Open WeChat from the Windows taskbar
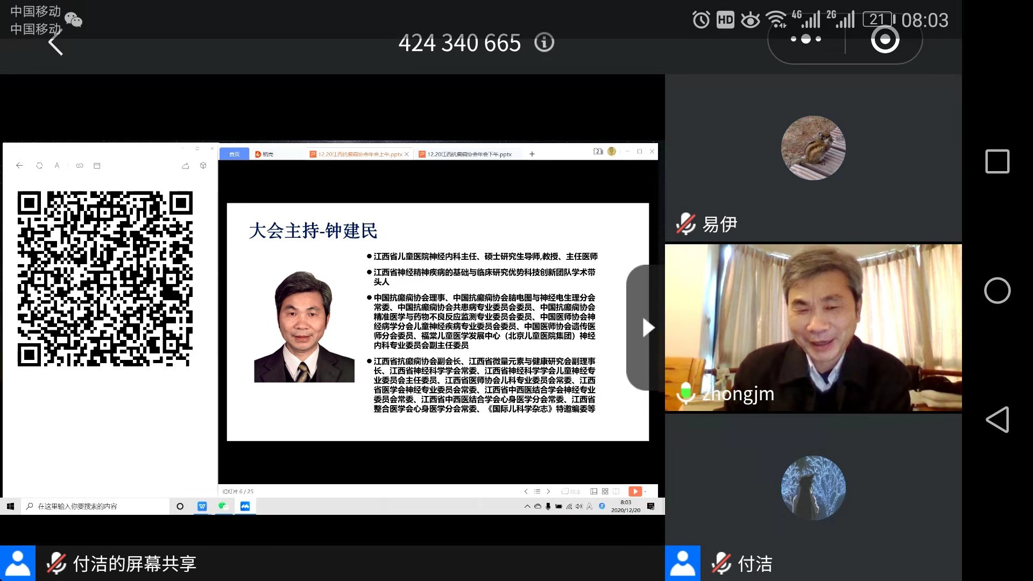This screenshot has width=1033, height=581. coord(223,506)
